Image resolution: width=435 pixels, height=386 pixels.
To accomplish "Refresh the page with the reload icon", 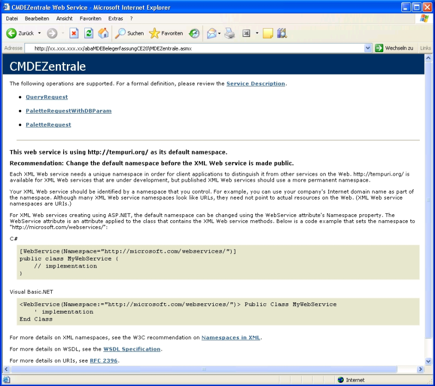I will 89,34.
